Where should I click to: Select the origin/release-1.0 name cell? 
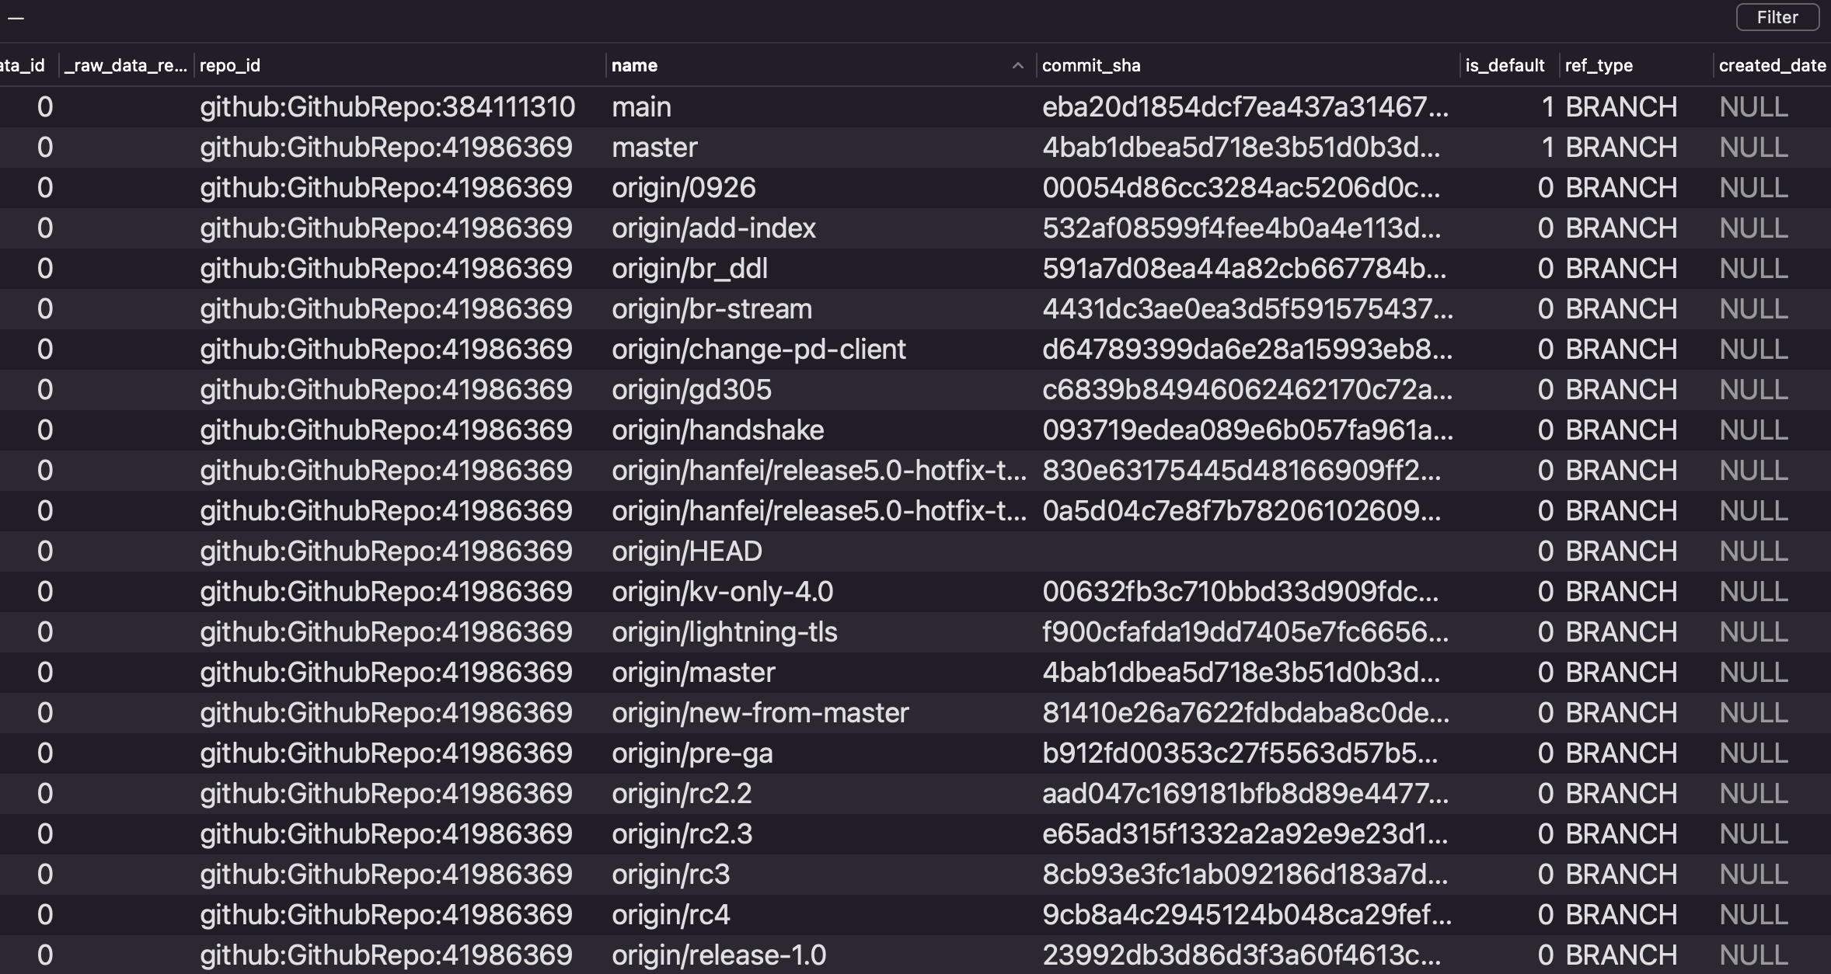(718, 955)
